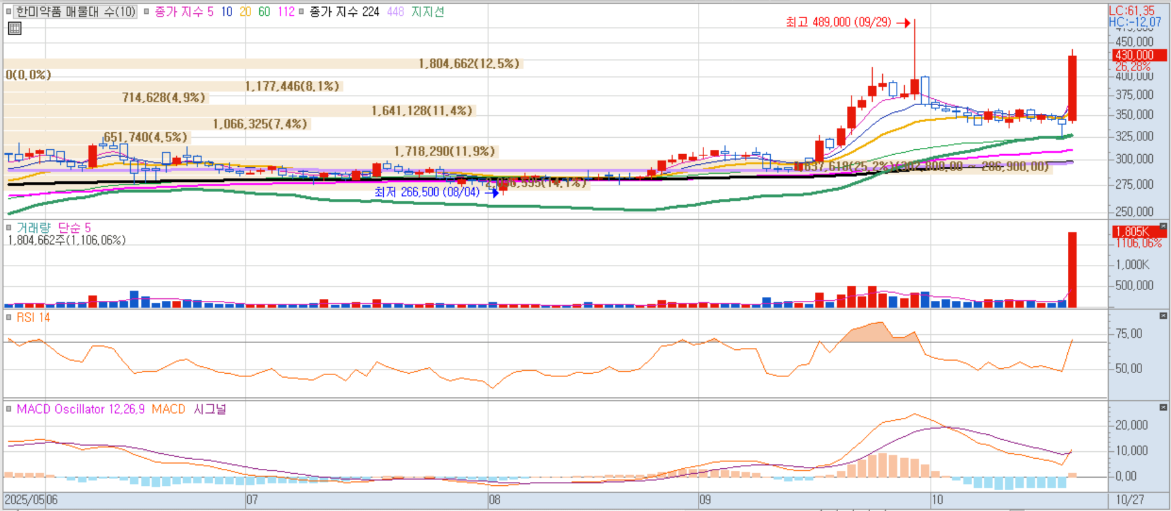
Task: Click the 275,000 price axis label
Action: (1135, 184)
